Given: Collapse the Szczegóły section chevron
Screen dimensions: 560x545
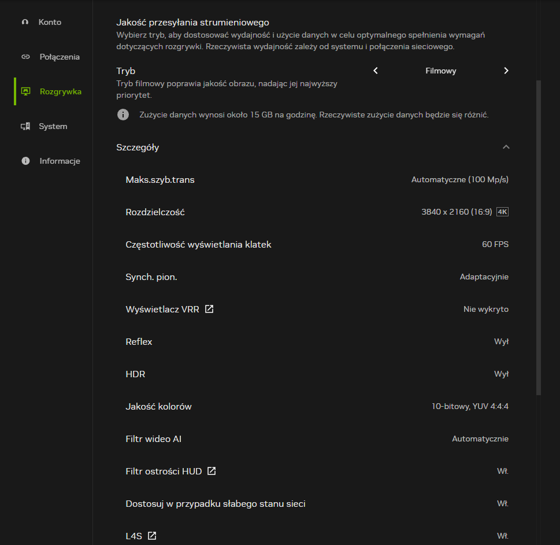Looking at the screenshot, I should pos(506,147).
